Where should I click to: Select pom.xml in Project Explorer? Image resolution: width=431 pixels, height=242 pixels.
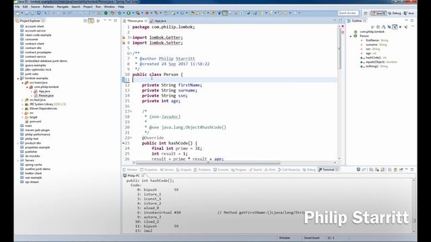(35, 122)
